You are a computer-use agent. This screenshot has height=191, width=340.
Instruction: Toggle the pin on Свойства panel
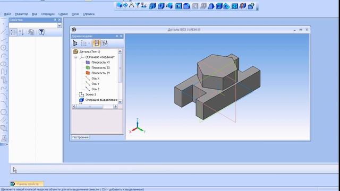55,20
